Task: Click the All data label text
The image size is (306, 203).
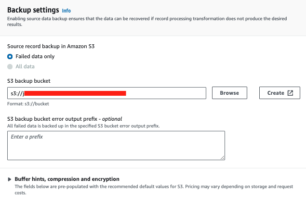Action: tap(25, 66)
